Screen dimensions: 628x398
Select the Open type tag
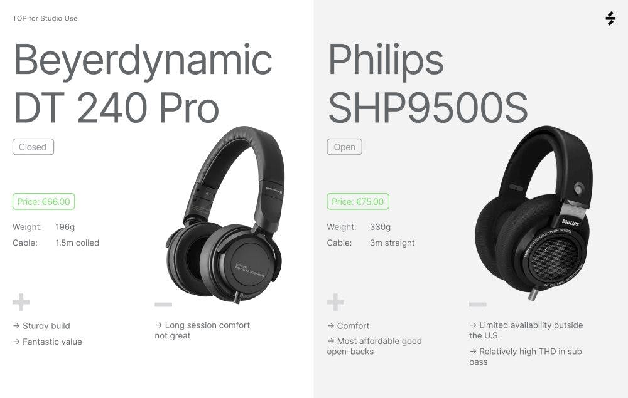[x=344, y=147]
